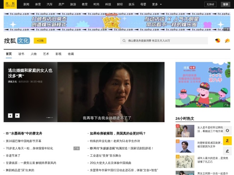Switch to the 艺术 tab
Viewport: 234px width, 175px height.
coord(46,54)
